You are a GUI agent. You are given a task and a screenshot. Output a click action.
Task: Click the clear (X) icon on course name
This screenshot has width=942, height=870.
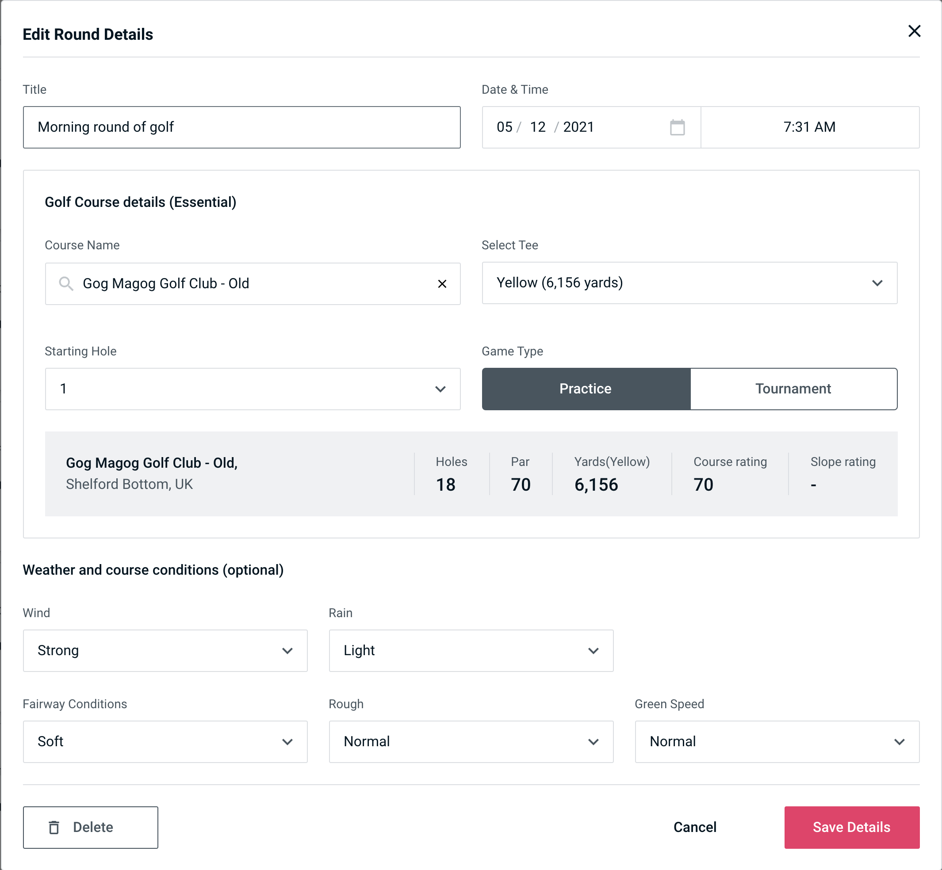[442, 283]
